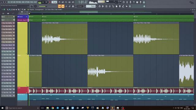This screenshot has height=110, width=196.
Task: Select the playlist draw pencil tool
Action: click(x=8, y=9)
